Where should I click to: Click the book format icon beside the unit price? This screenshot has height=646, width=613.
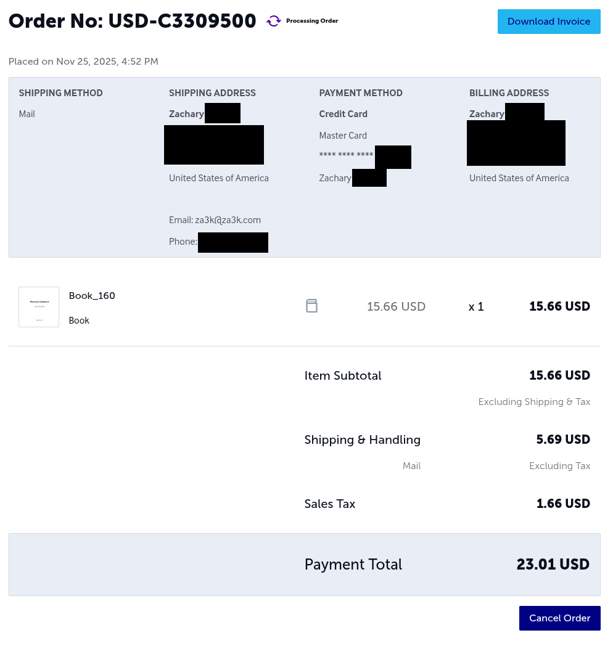click(x=312, y=306)
